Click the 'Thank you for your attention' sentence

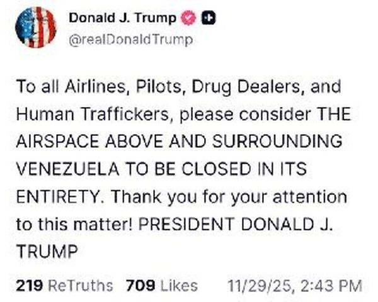pyautogui.click(x=229, y=197)
